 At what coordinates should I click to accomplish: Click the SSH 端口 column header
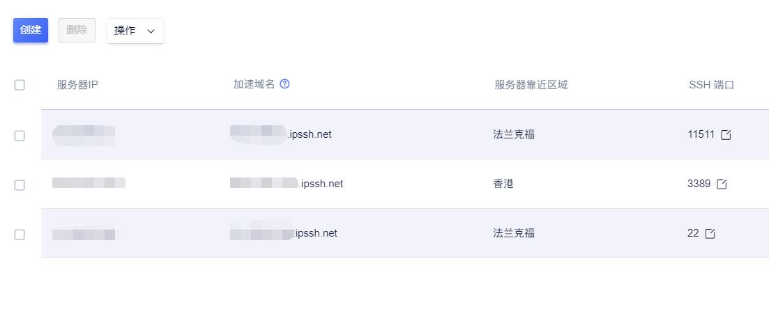coord(712,85)
